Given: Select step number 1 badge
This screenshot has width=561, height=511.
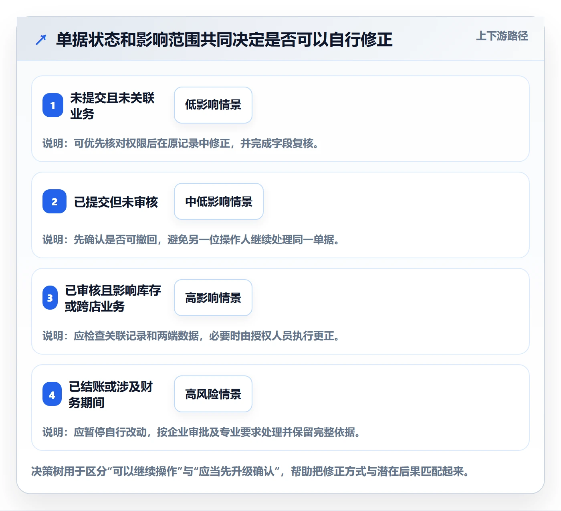Looking at the screenshot, I should pyautogui.click(x=53, y=105).
